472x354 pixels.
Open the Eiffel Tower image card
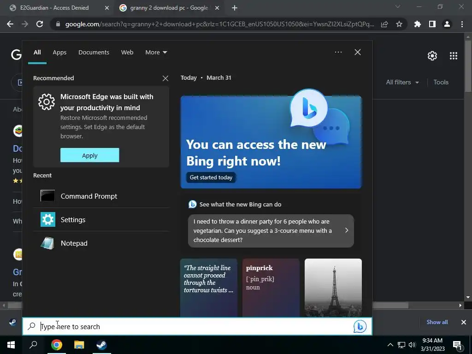(x=333, y=288)
